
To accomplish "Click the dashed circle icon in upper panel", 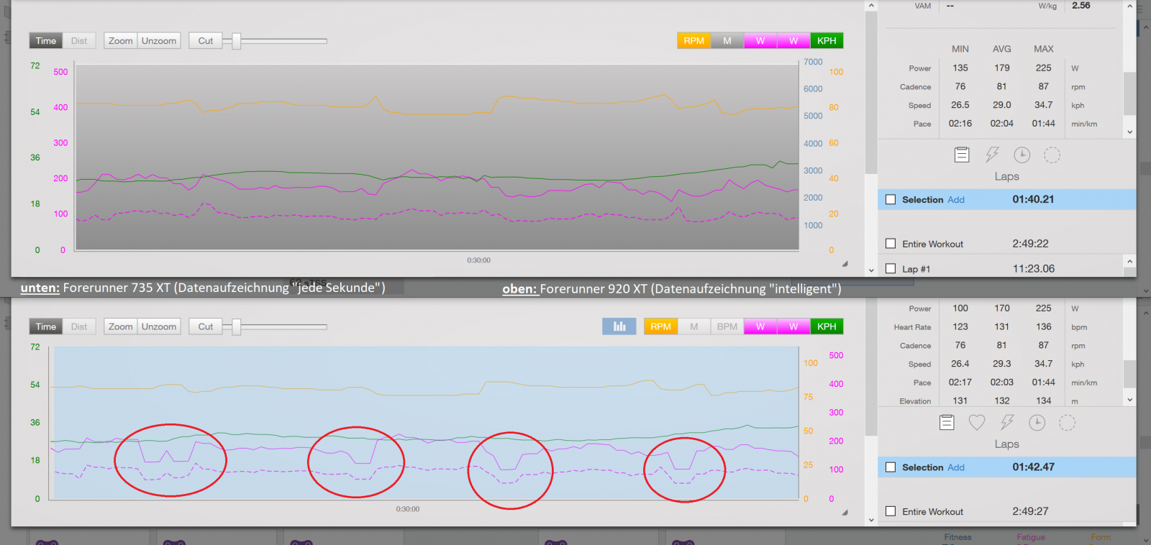I will pos(1052,155).
